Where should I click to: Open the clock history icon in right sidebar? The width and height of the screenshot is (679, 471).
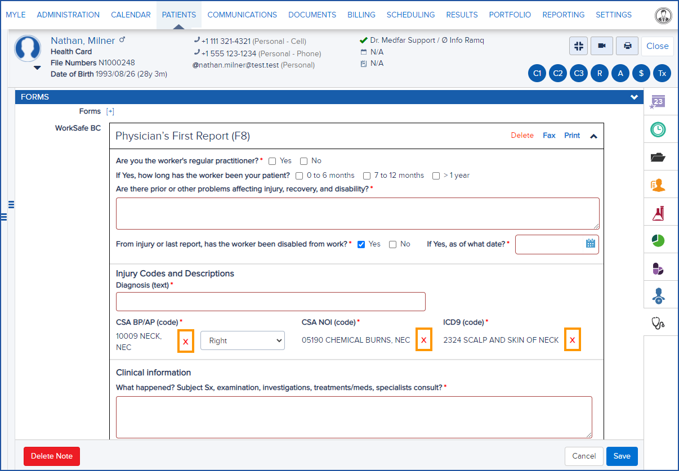tap(660, 129)
